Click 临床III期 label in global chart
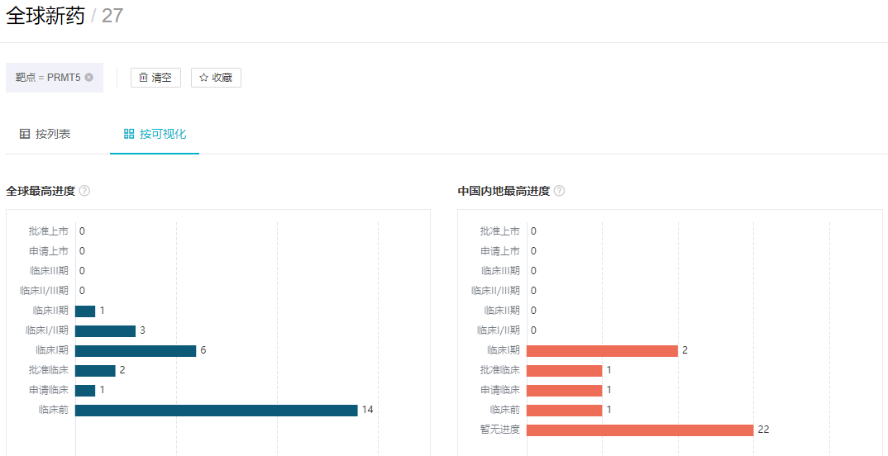Image resolution: width=888 pixels, height=456 pixels. (50, 270)
